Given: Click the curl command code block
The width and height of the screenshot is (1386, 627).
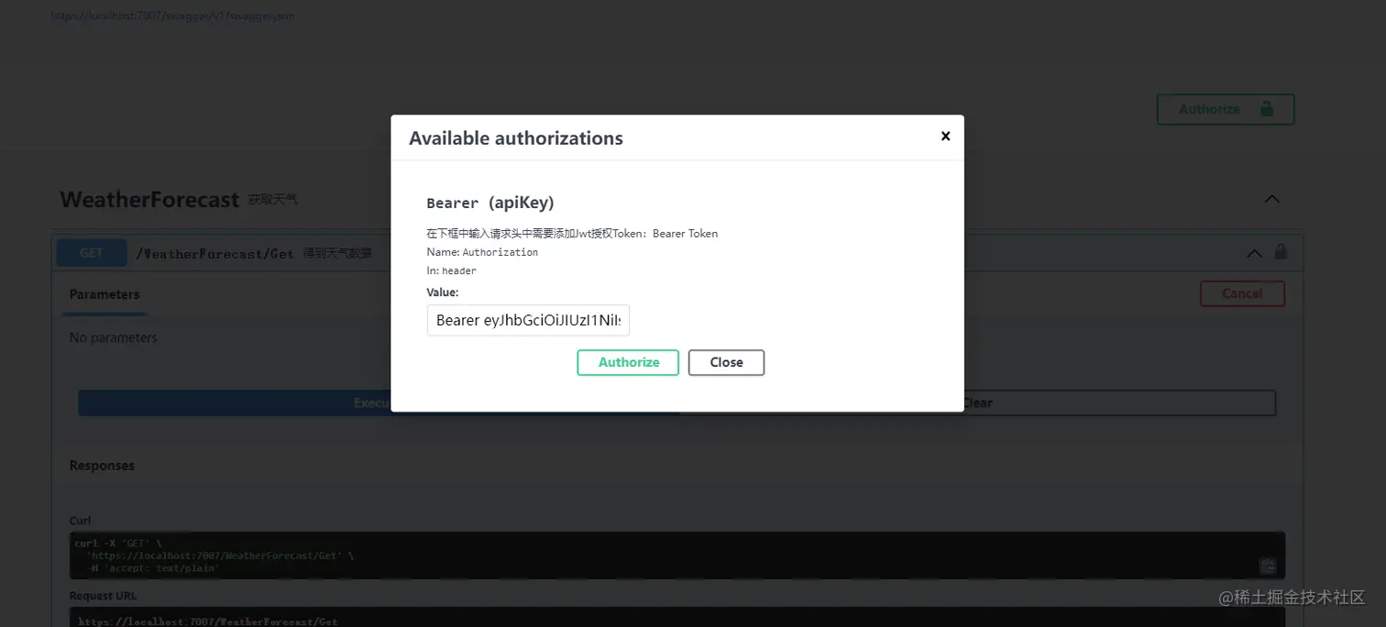Looking at the screenshot, I should [677, 555].
